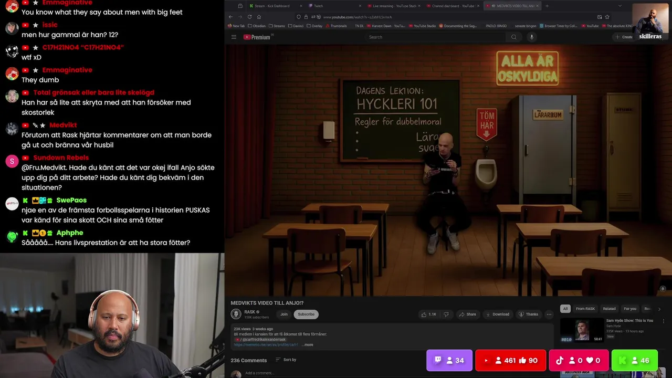Click the Subscribe button
Viewport: 672px width, 378px height.
pos(306,314)
